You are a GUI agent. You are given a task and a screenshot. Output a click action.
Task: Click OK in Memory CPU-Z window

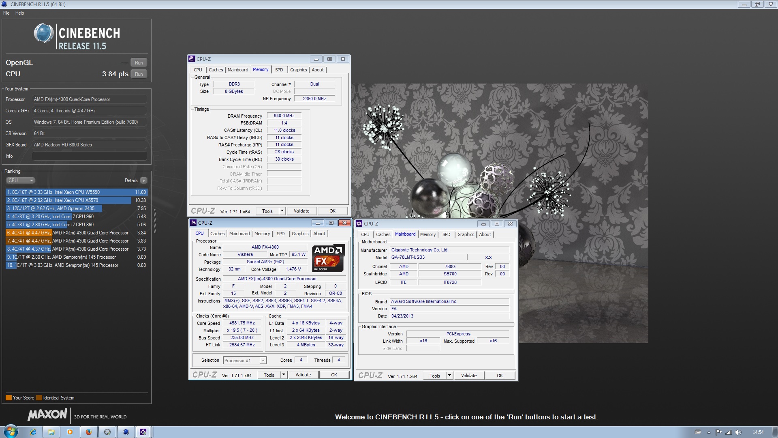click(333, 211)
